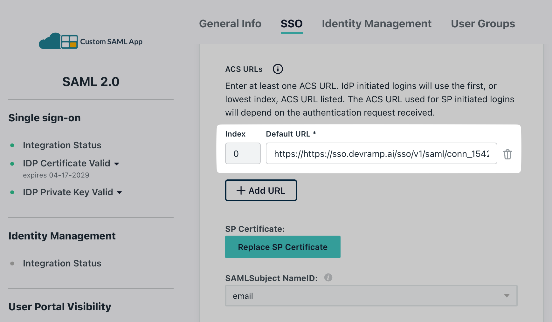Expand the IDP Certificate Valid details
Image resolution: width=552 pixels, height=322 pixels.
[x=117, y=164]
